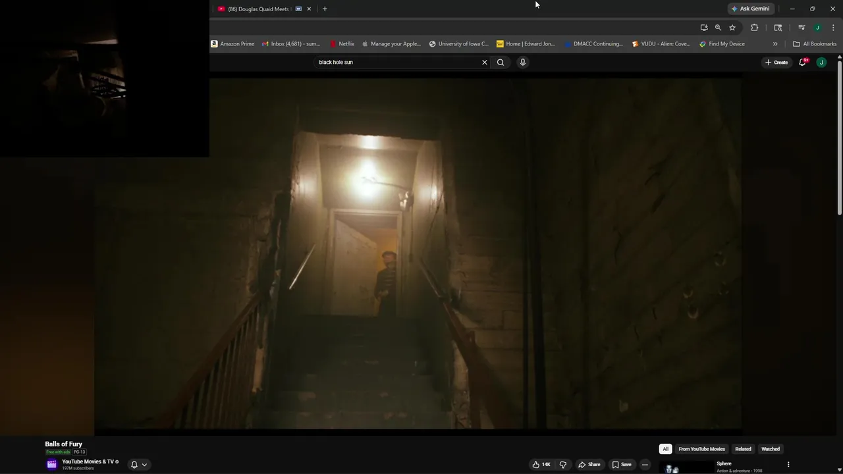This screenshot has height=474, width=843.
Task: Activate voice search microphone
Action: (x=523, y=63)
